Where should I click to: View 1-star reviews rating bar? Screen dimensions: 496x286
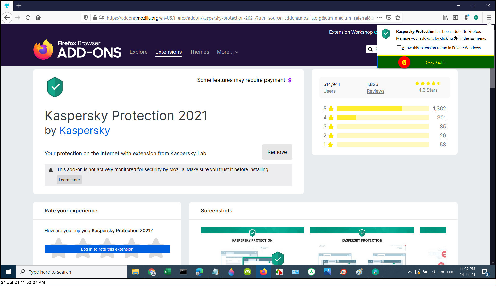(x=383, y=145)
